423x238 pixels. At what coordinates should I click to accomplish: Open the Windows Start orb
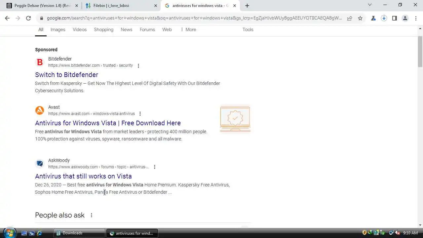(10, 232)
